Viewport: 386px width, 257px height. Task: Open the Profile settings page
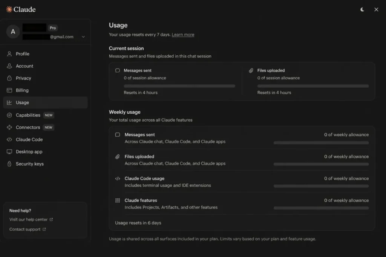tap(45, 54)
